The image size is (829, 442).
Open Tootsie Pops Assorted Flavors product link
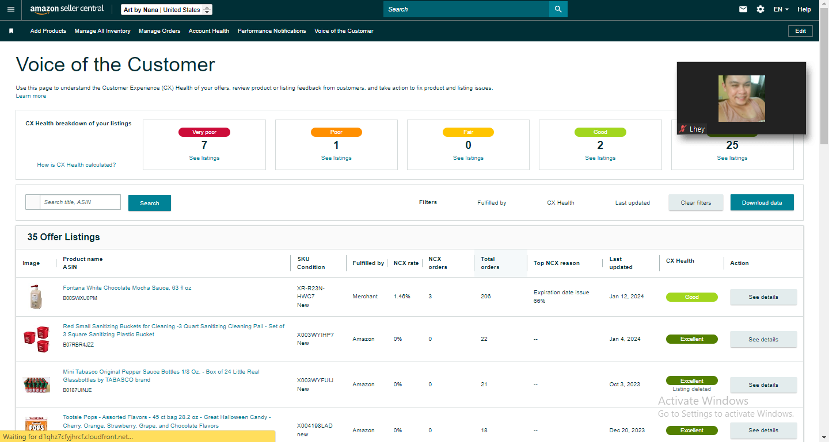167,421
